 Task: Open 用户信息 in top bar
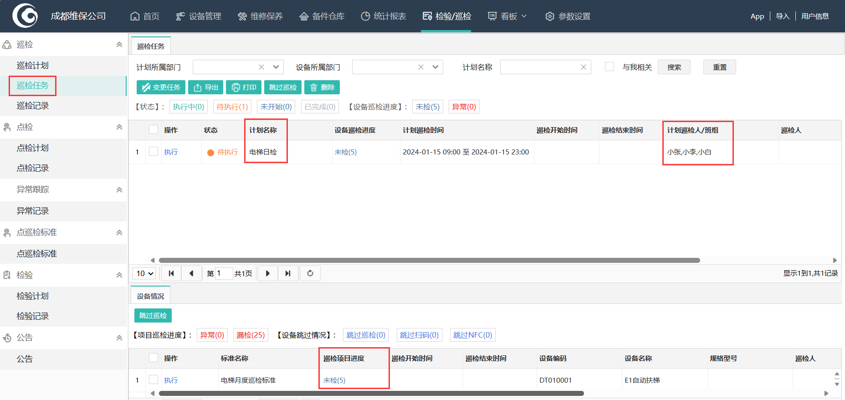point(815,16)
